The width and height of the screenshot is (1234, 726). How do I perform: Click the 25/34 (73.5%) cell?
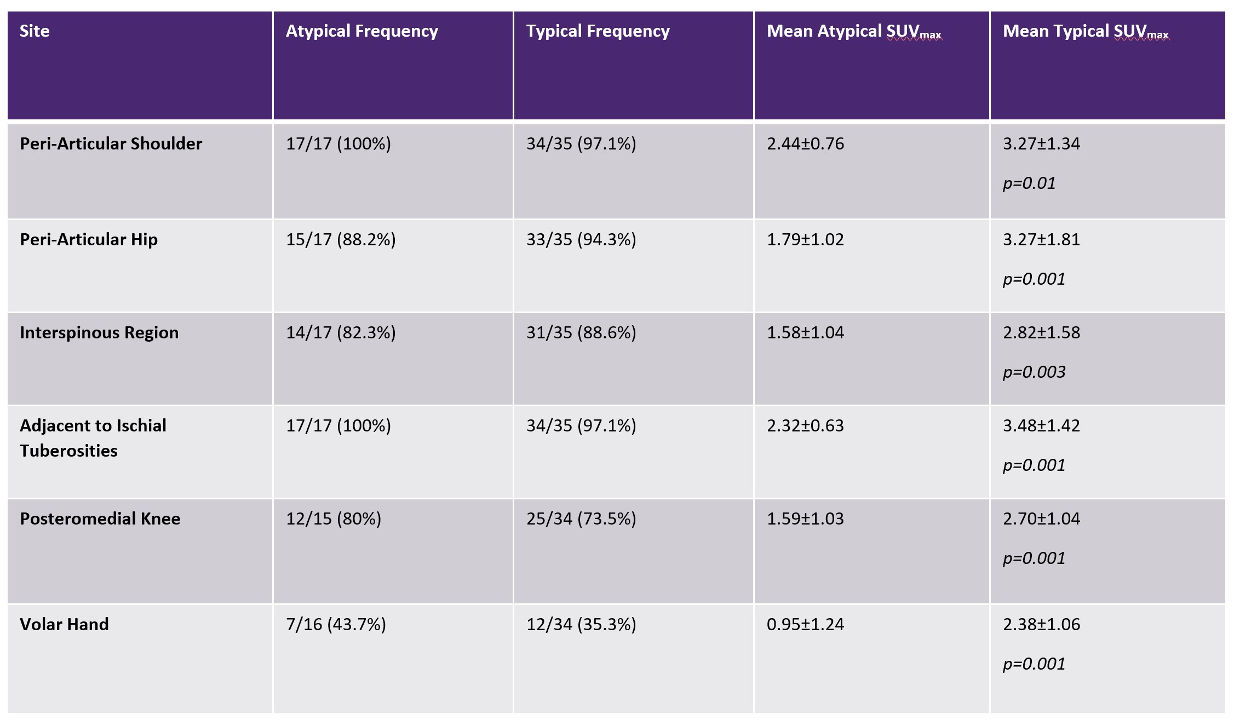click(581, 518)
